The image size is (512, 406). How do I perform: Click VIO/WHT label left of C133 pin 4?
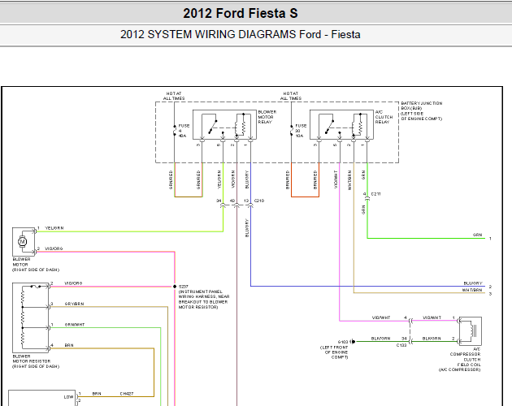click(381, 317)
